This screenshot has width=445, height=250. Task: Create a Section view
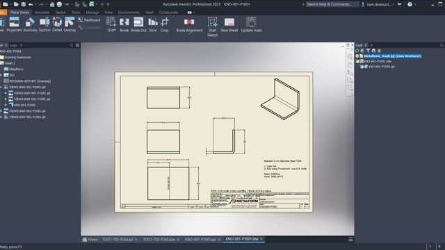tap(44, 24)
